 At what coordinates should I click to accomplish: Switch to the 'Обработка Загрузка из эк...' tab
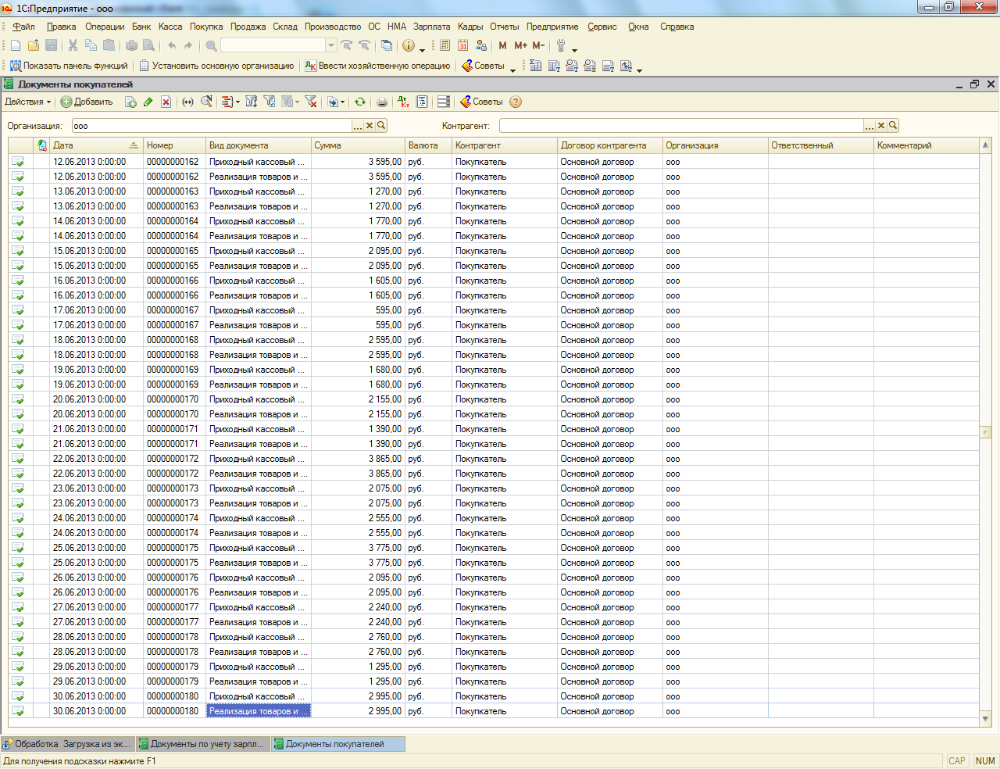[68, 744]
